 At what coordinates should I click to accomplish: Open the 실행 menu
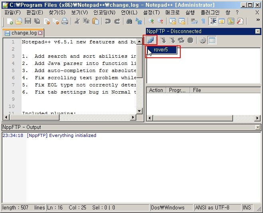tap(190, 12)
